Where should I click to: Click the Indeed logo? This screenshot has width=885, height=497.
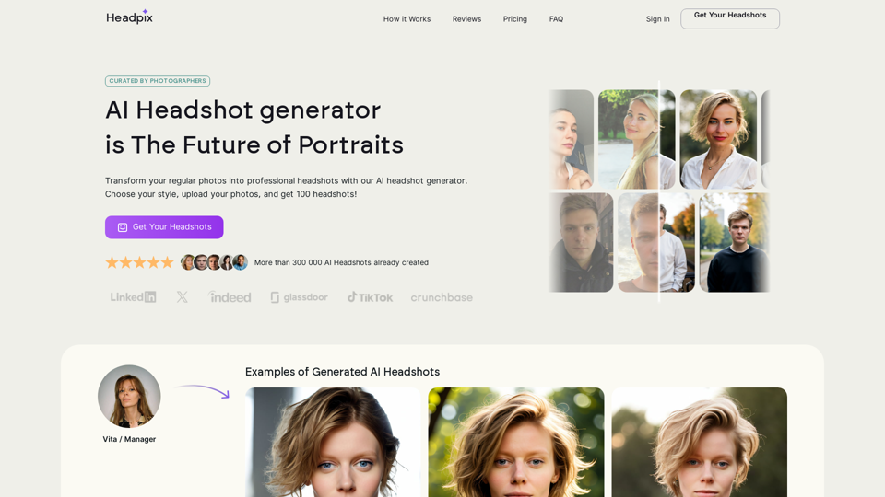click(230, 297)
